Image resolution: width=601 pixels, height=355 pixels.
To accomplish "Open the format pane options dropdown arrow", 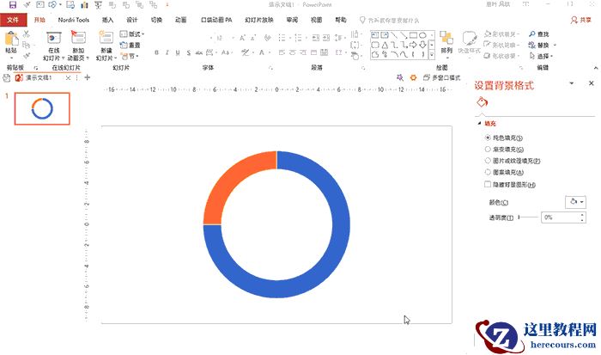I will (x=572, y=83).
